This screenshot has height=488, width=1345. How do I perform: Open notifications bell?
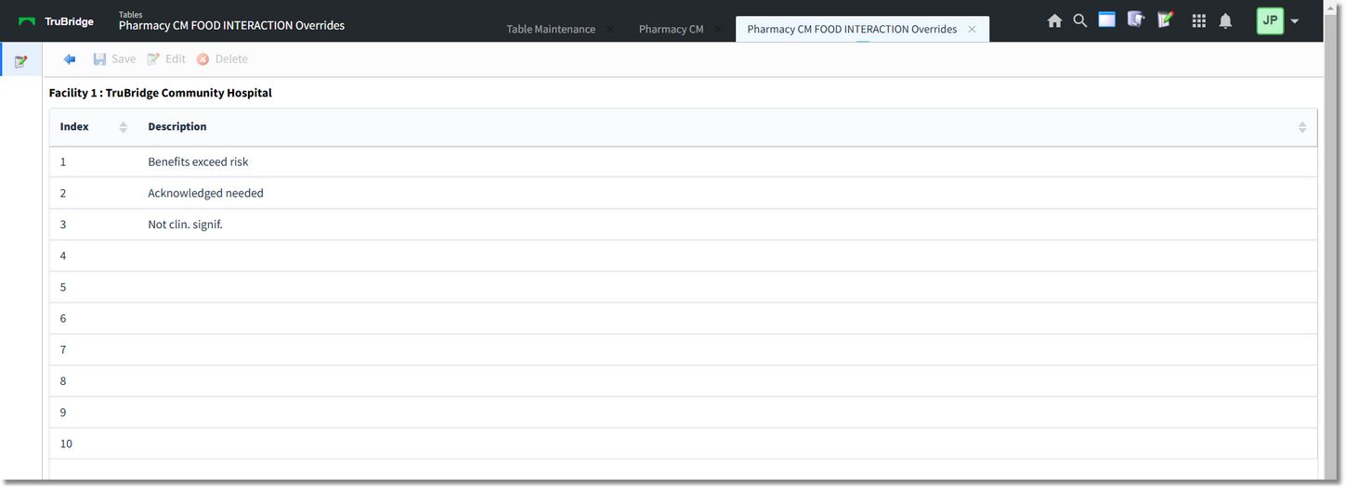pyautogui.click(x=1225, y=20)
